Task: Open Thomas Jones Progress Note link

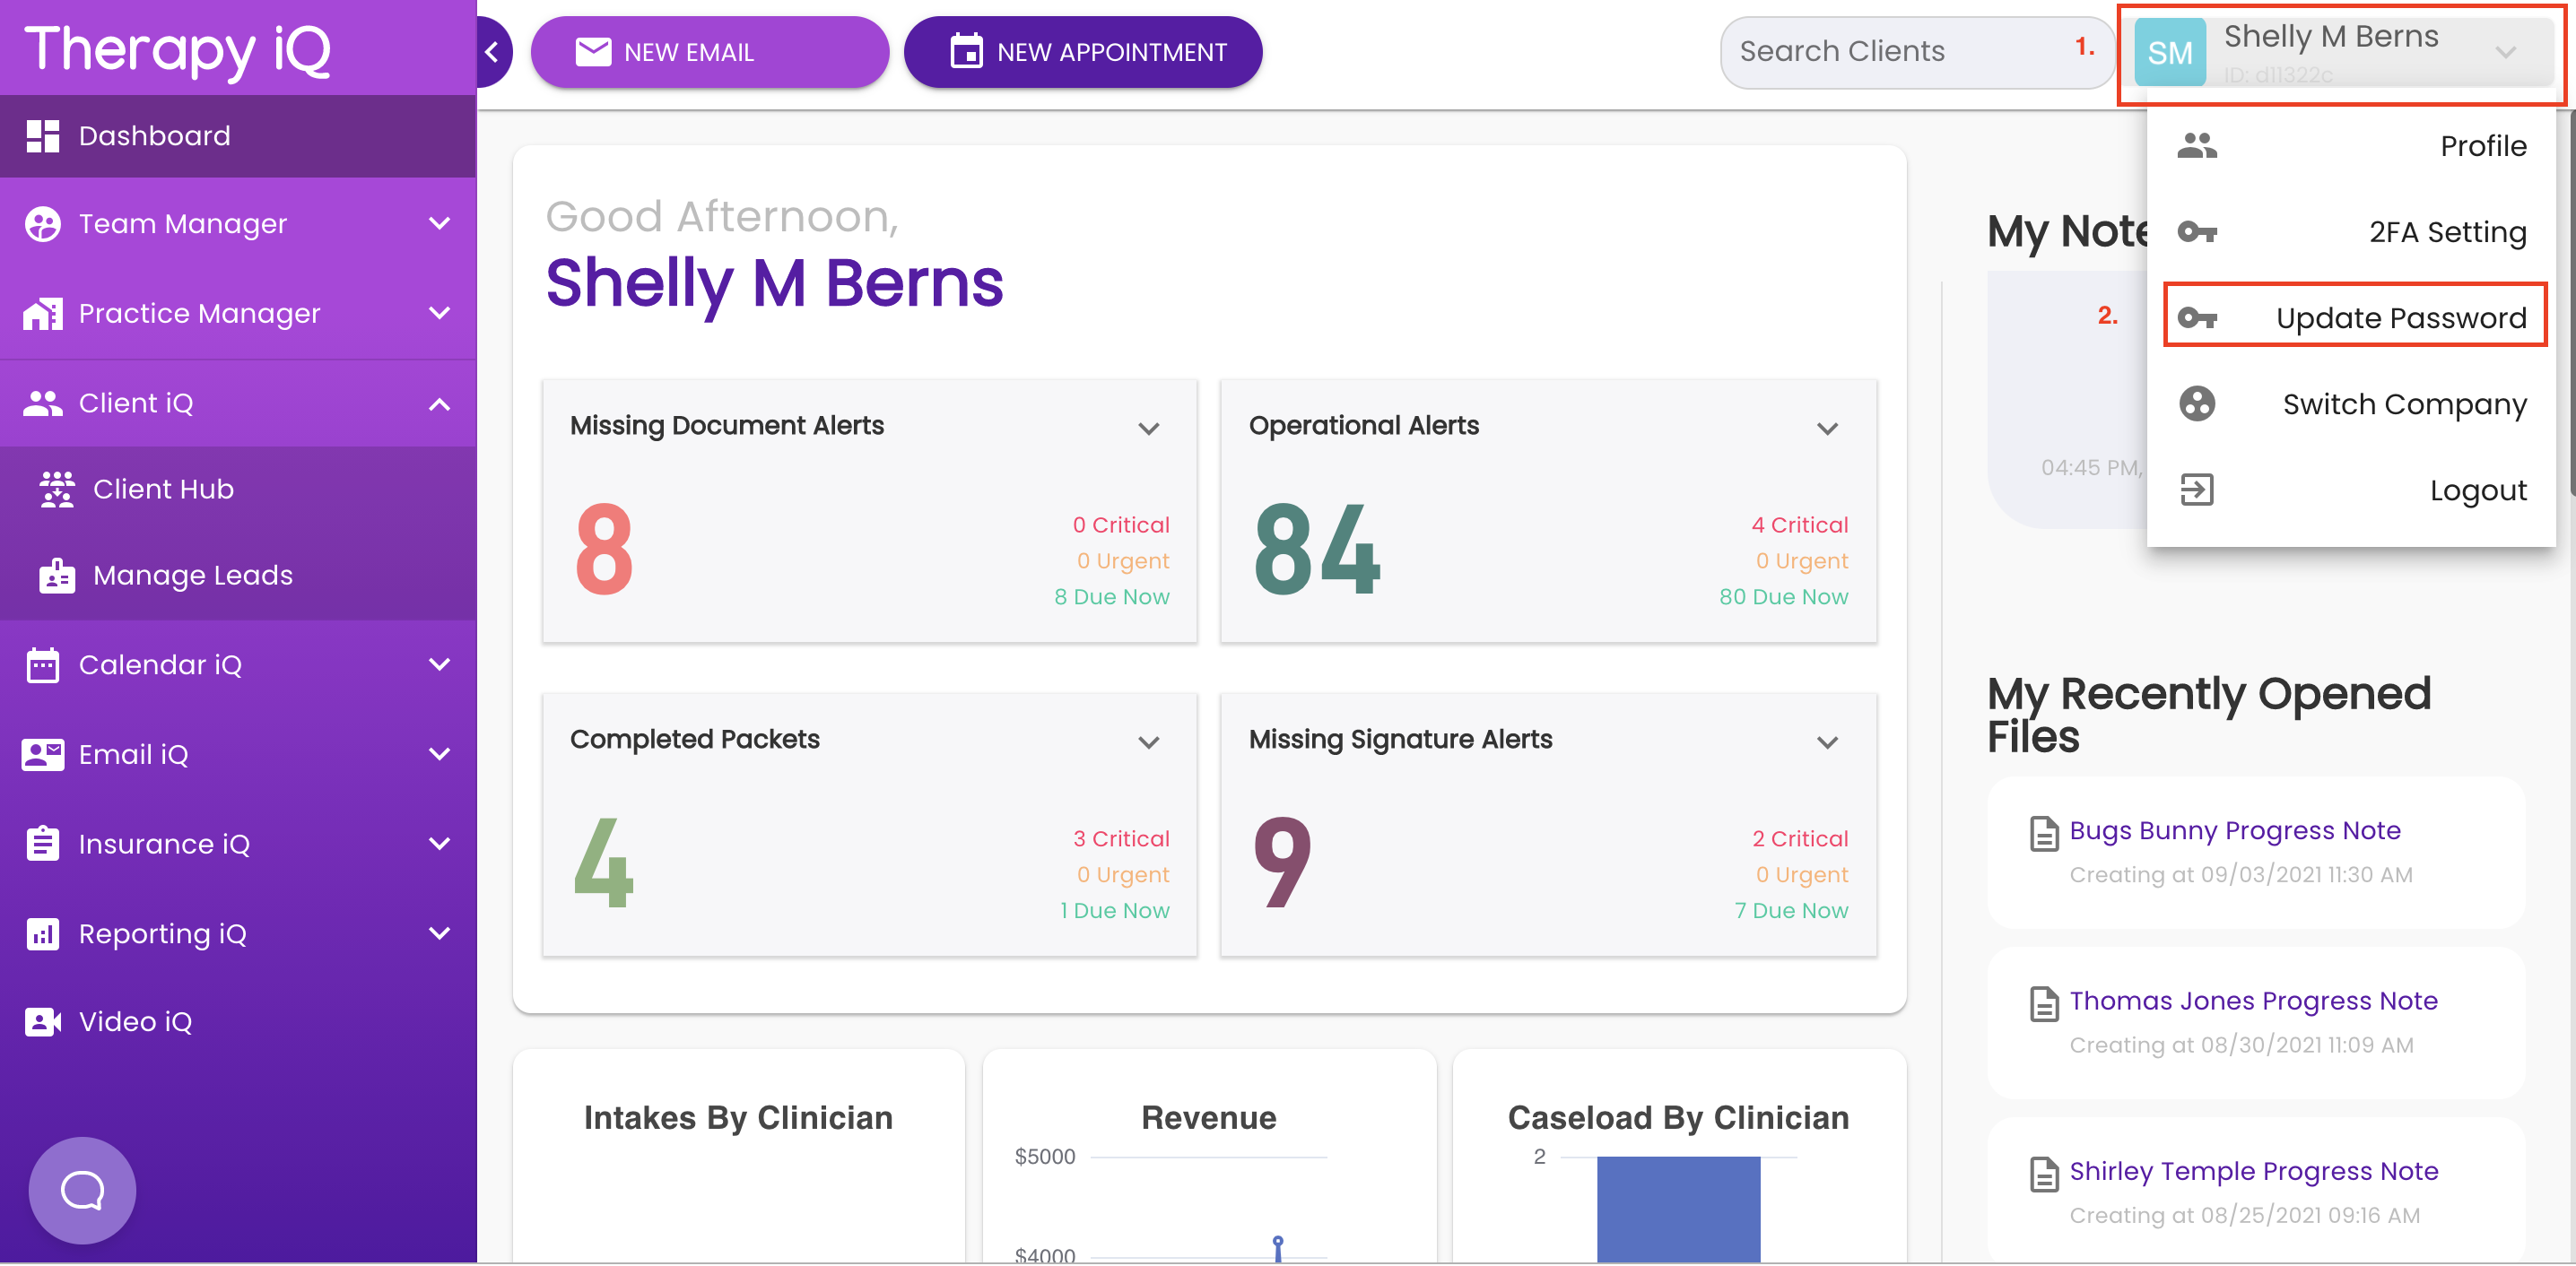Action: (2252, 1000)
